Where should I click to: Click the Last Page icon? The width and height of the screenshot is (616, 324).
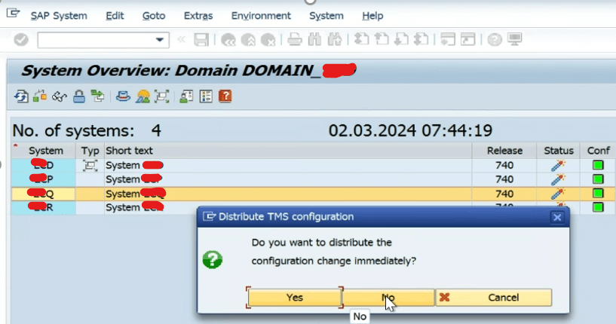(421, 40)
